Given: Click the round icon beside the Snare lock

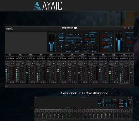Looking at the screenshot, I should (22, 64).
